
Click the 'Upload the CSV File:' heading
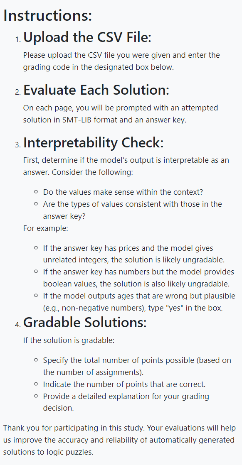coord(87,37)
